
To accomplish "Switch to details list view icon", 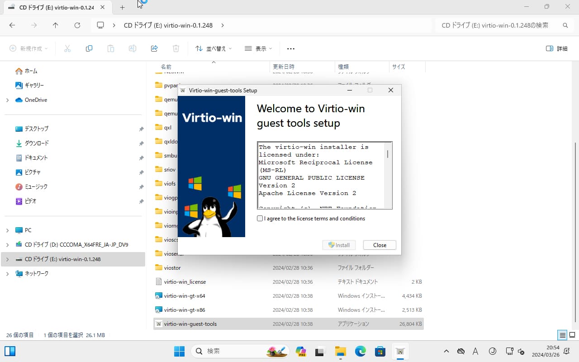I will [562, 335].
